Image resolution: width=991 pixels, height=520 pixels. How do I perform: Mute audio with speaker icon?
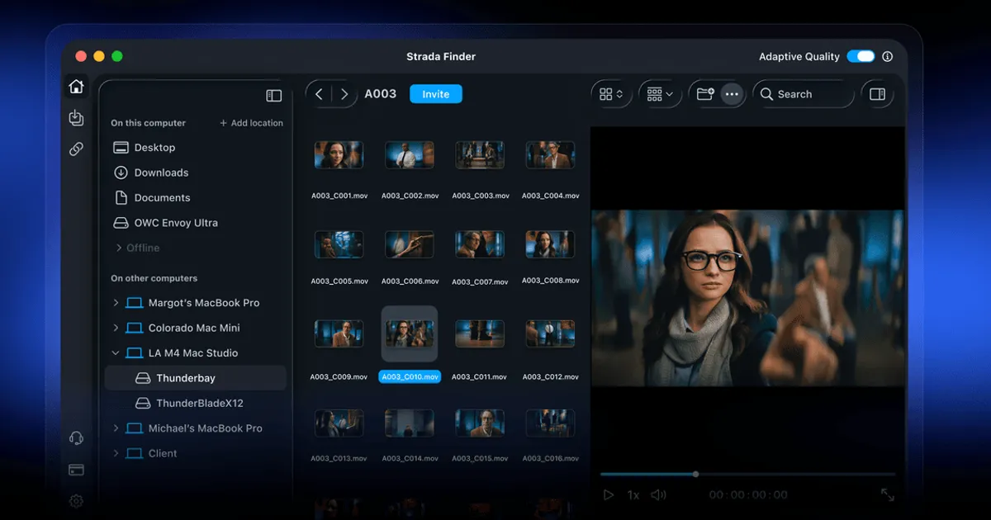tap(658, 495)
